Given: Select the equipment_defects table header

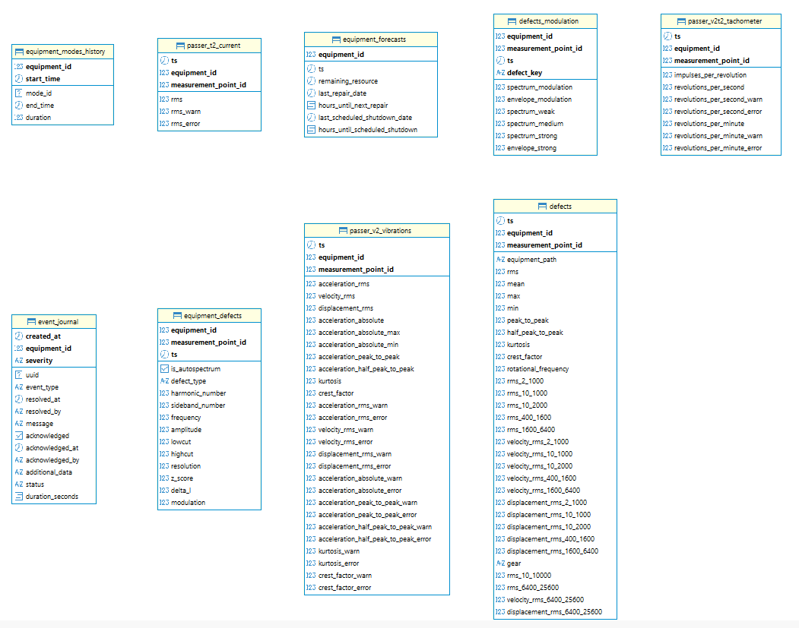Looking at the screenshot, I should 209,315.
